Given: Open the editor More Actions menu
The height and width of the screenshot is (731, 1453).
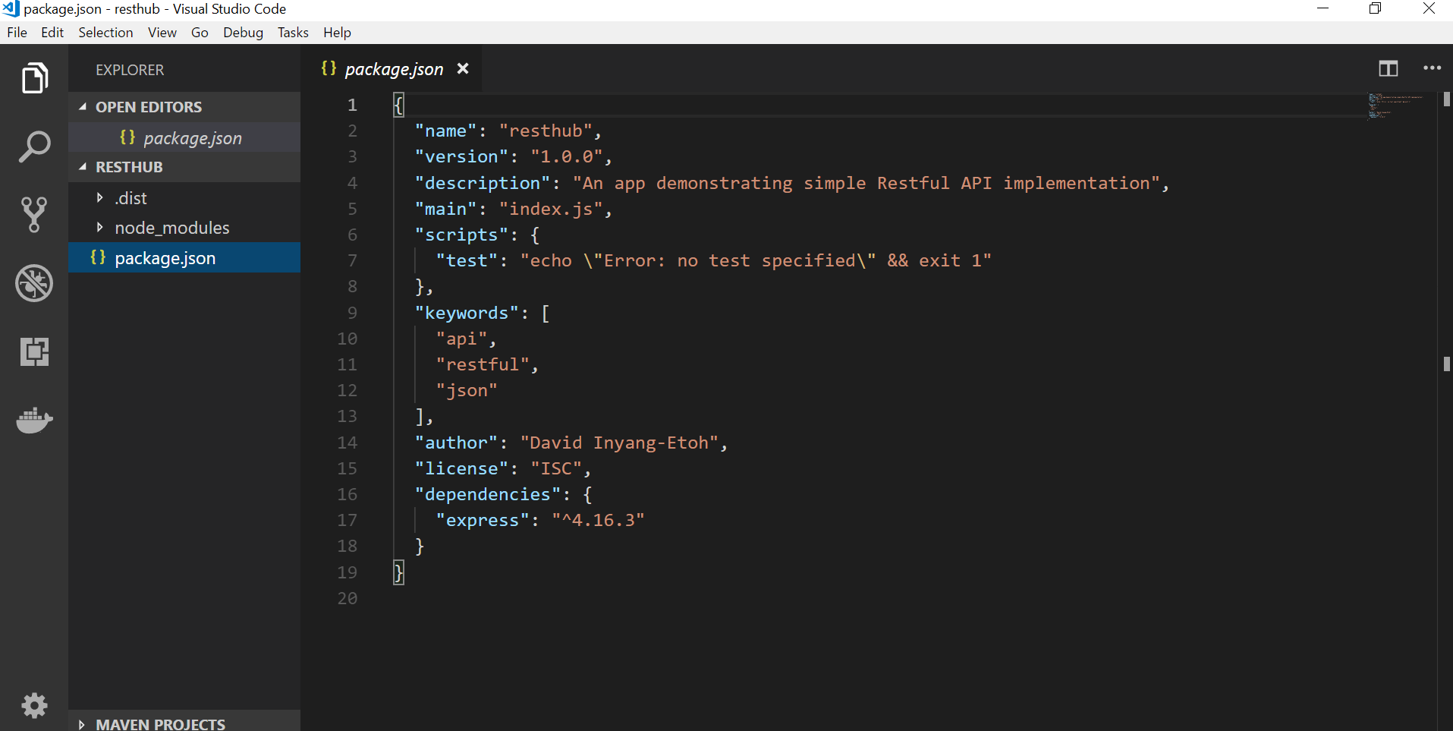Looking at the screenshot, I should [1432, 68].
